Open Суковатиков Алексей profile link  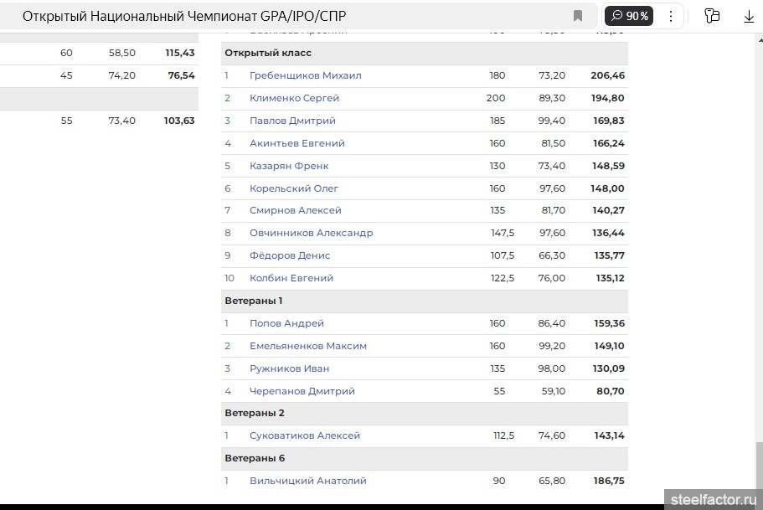304,435
